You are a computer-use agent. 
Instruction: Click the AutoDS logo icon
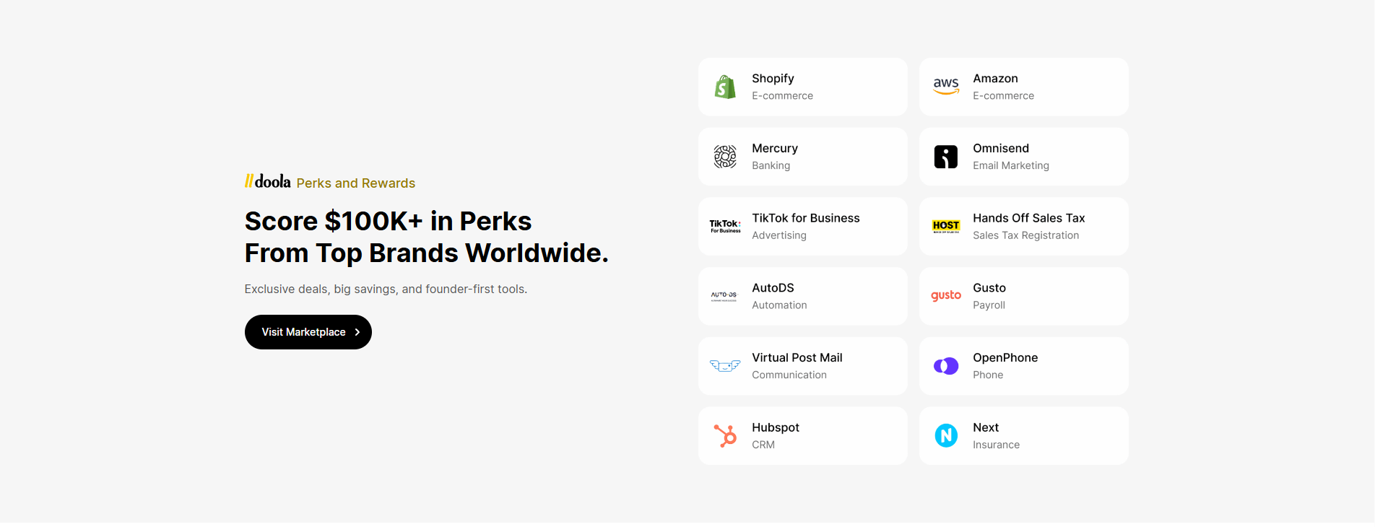click(724, 296)
